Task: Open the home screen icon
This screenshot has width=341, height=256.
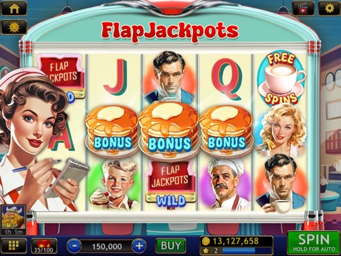Action: click(14, 8)
